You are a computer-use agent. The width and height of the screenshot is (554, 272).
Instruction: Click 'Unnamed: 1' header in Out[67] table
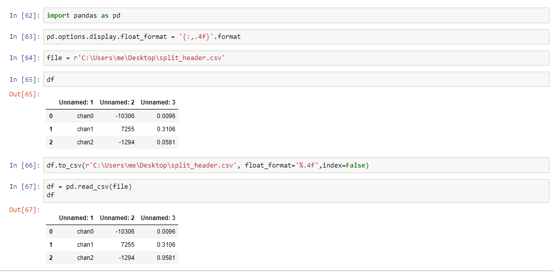click(76, 218)
